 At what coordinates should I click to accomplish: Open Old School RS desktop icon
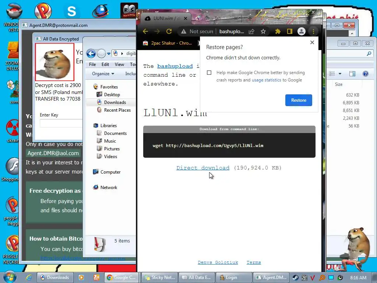point(129,10)
